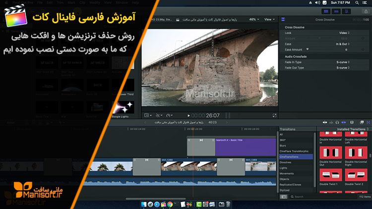Select the CineFlare TransMorphic category
The height and width of the screenshot is (209, 372).
point(296,151)
